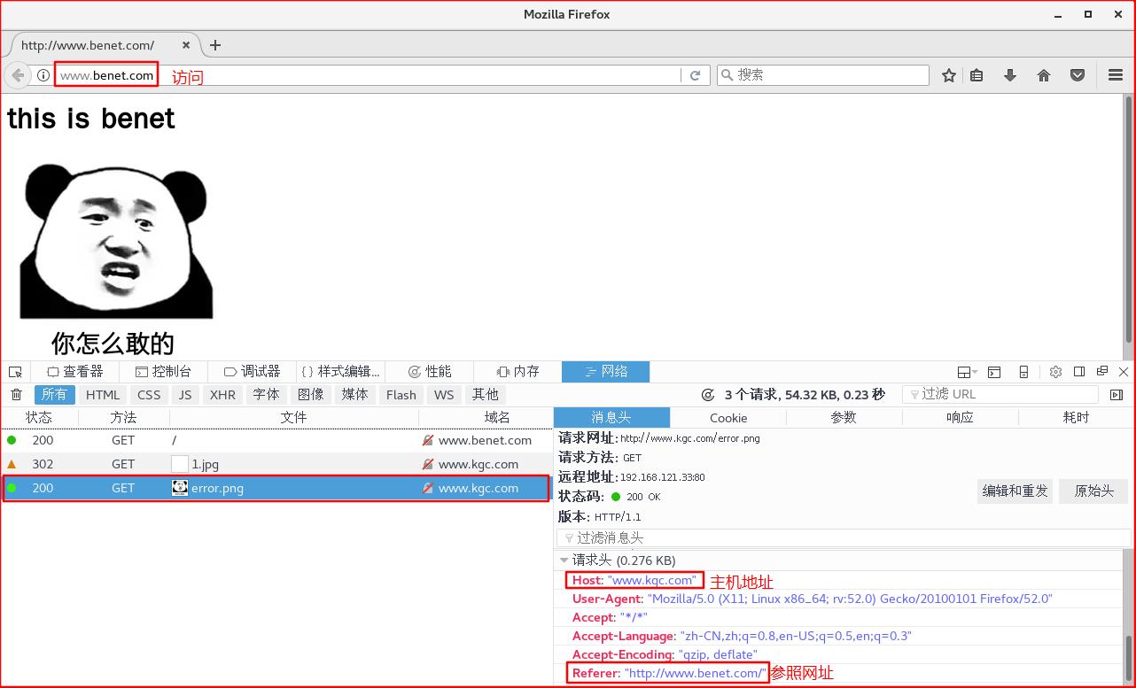Toggle the split console icon in devtools

[994, 372]
